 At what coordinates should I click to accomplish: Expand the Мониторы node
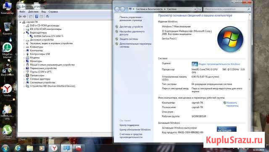pyautogui.click(x=24, y=61)
